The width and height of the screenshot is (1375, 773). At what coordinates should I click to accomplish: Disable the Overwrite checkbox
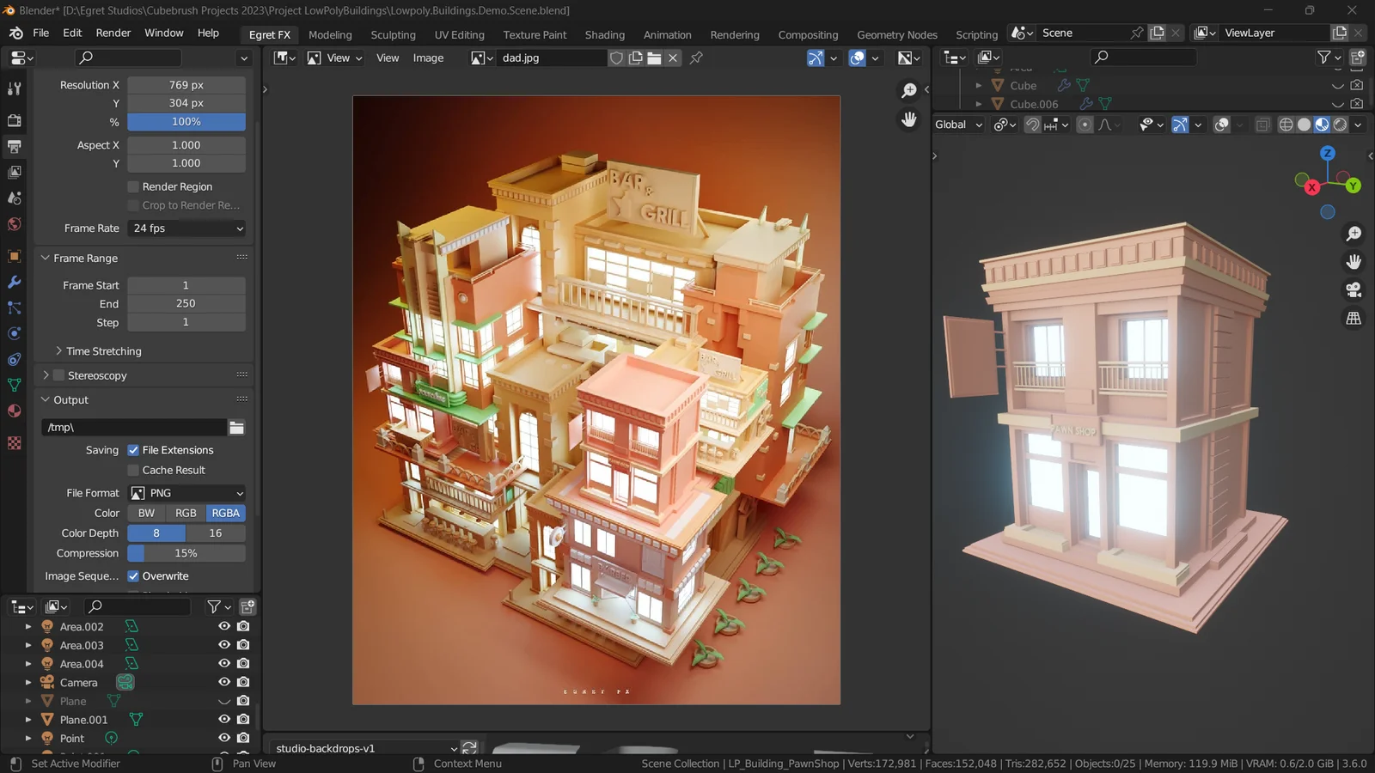point(133,575)
